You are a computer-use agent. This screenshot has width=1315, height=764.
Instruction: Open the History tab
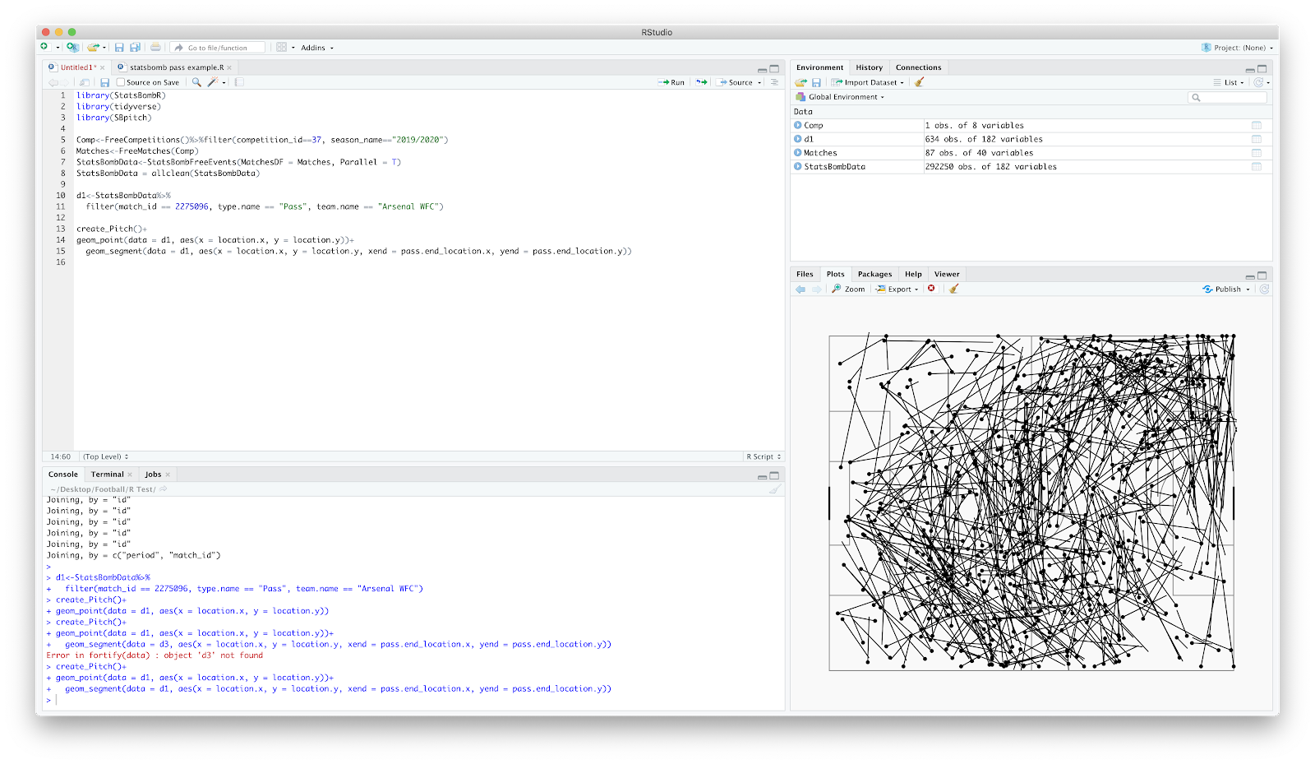pyautogui.click(x=869, y=67)
